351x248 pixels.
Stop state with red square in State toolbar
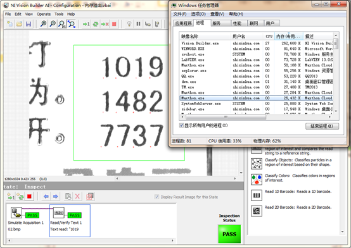pos(29,197)
